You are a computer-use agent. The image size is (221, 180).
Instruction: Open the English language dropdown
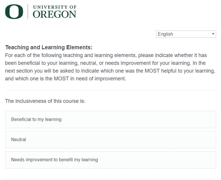[186, 34]
